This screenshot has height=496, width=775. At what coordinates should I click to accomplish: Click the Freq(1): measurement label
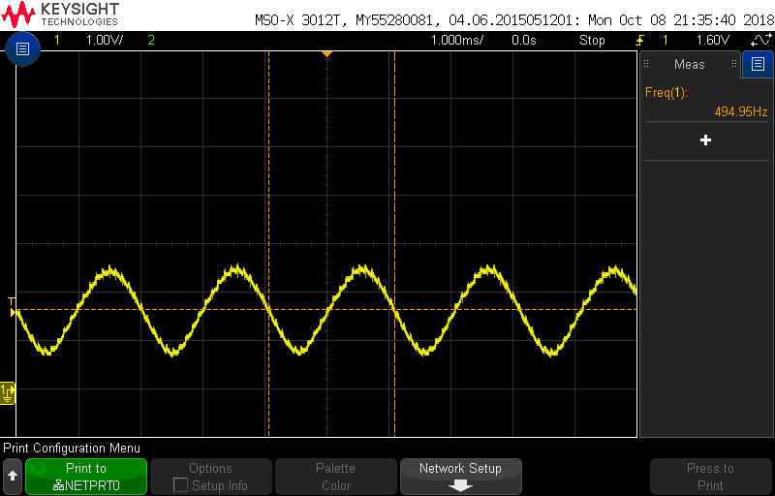tap(666, 92)
